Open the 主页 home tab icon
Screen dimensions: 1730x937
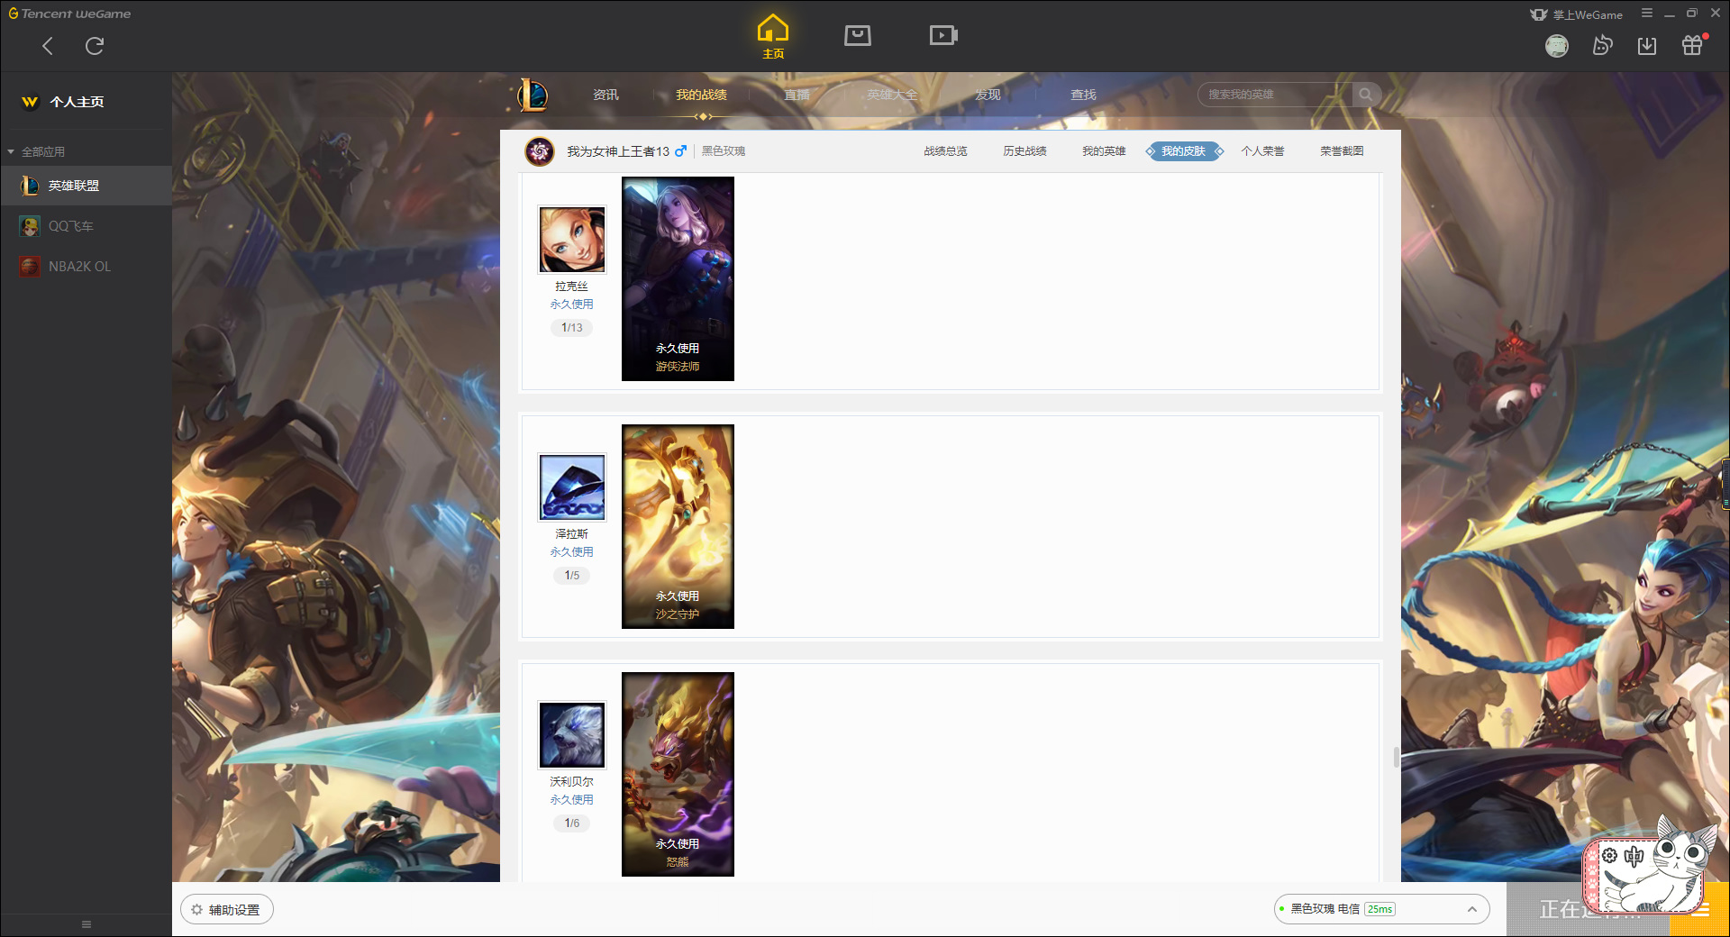(773, 37)
